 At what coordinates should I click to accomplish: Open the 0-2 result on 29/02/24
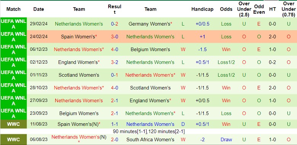[x=115, y=24]
